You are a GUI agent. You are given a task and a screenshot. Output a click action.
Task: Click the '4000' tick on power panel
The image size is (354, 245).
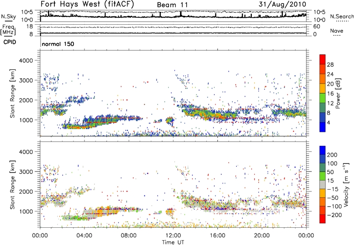tap(26, 61)
